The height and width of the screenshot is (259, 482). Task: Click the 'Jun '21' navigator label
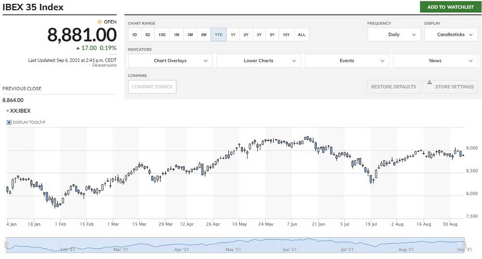coord(290,249)
